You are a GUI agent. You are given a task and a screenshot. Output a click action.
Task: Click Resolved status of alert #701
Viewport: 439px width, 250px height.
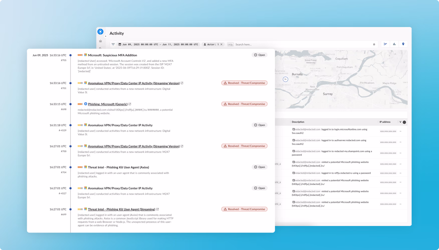coord(244,83)
